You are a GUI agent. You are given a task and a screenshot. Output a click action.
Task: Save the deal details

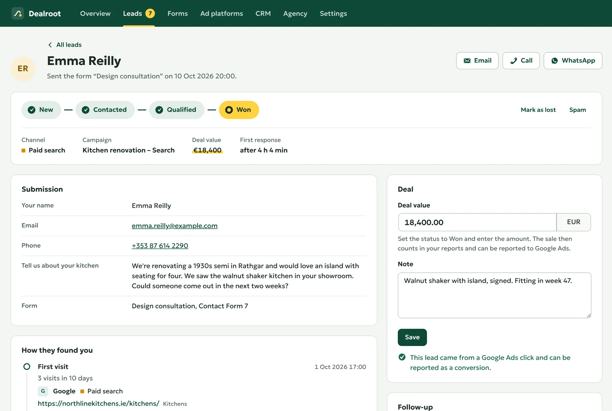click(412, 337)
